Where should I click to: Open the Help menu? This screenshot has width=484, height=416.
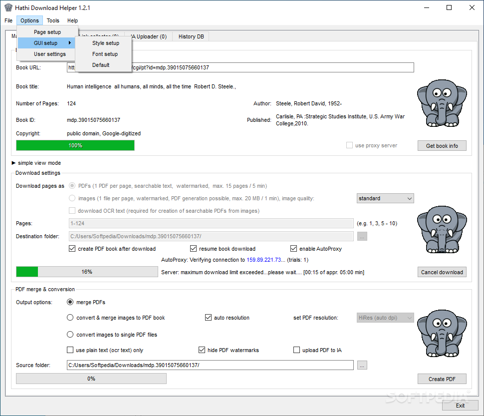[72, 20]
